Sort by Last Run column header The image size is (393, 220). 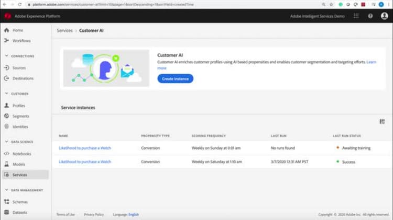click(278, 136)
